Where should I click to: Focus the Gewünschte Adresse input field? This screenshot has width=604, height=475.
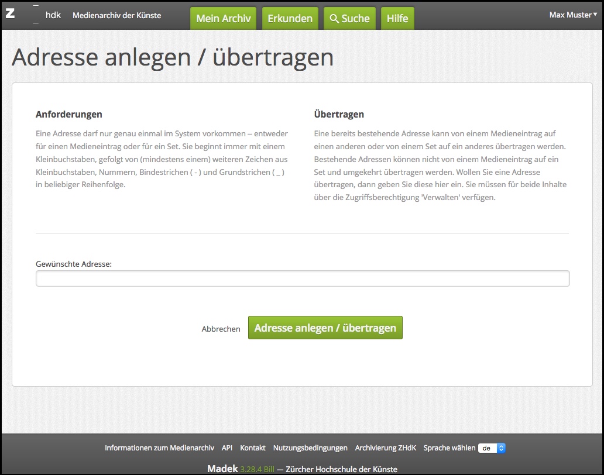pos(303,278)
